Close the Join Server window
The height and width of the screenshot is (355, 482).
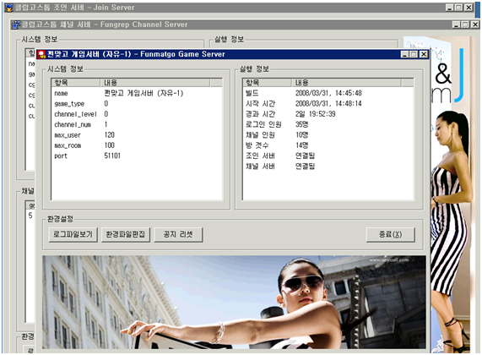[468, 8]
